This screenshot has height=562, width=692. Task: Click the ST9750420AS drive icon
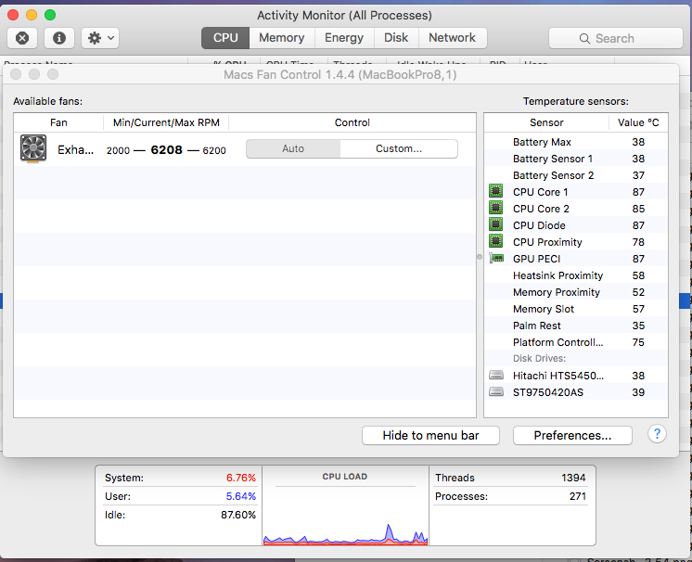coord(496,391)
